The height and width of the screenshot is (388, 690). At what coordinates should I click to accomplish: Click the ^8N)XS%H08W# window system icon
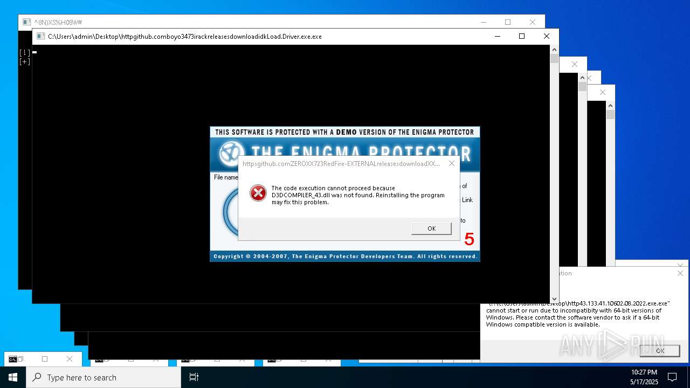(x=26, y=22)
